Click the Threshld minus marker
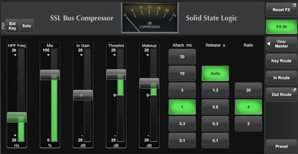Screen dimensions: 298x154 115,136
